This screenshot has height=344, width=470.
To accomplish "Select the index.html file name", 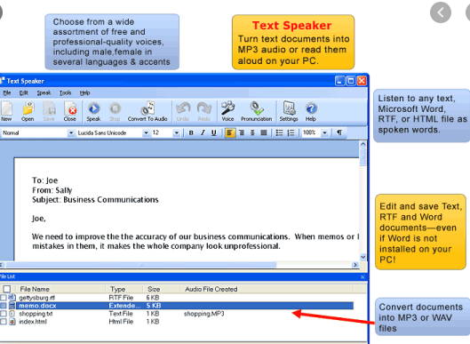I will click(x=33, y=322).
